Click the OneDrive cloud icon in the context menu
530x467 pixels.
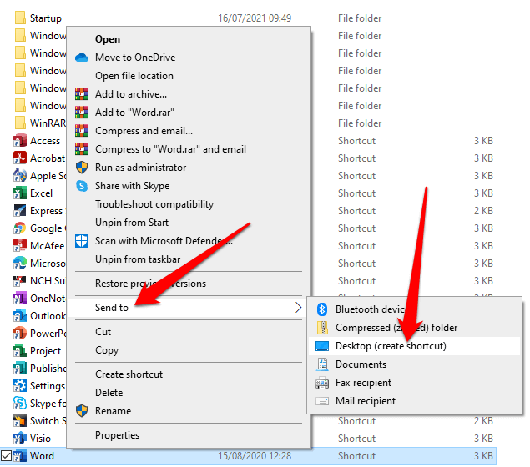point(82,58)
